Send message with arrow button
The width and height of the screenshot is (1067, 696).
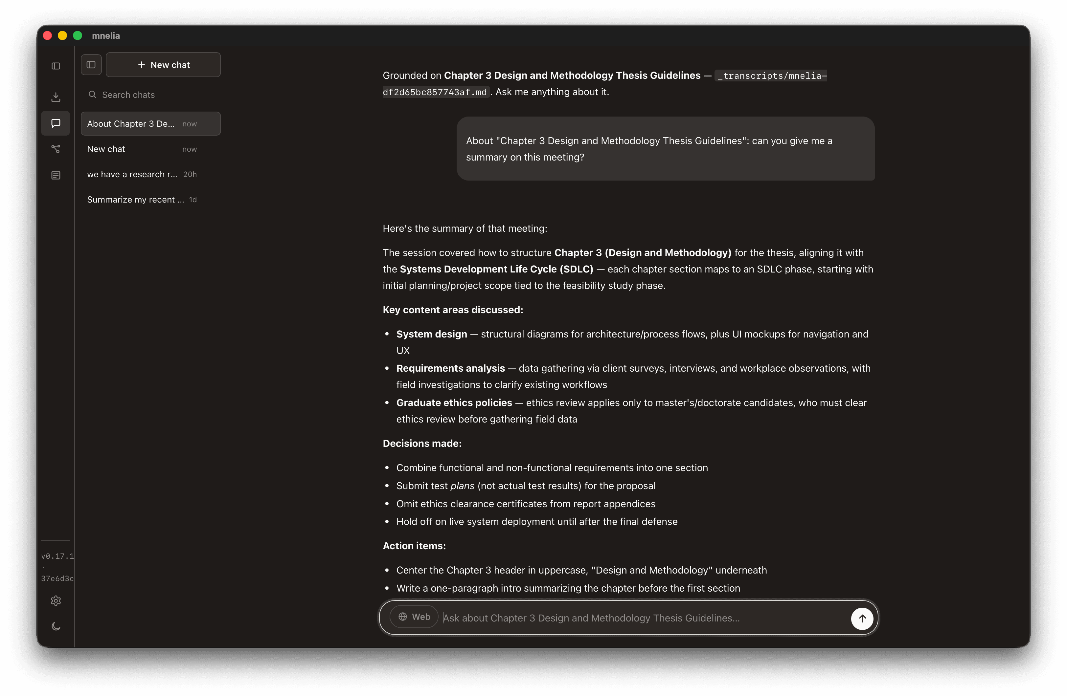862,619
